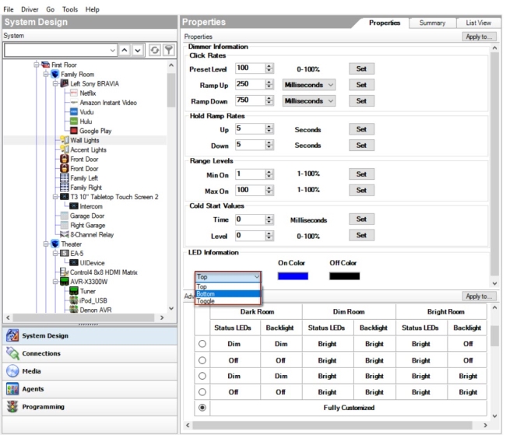Open Media view icon

[x=12, y=371]
